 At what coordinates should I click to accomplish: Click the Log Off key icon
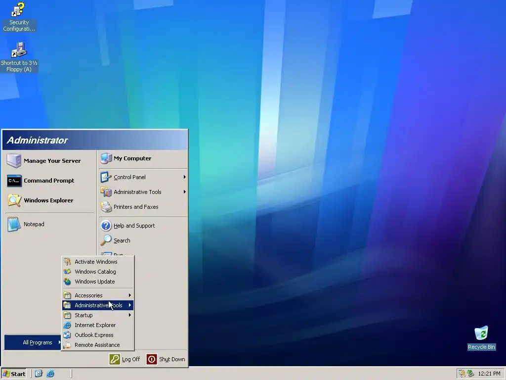tap(115, 359)
